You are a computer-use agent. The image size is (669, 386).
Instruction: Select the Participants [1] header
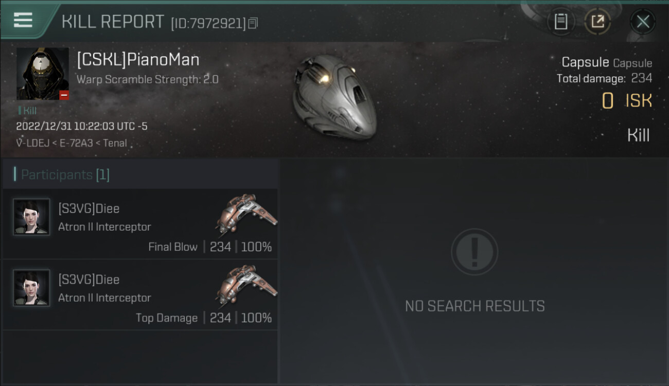click(65, 174)
